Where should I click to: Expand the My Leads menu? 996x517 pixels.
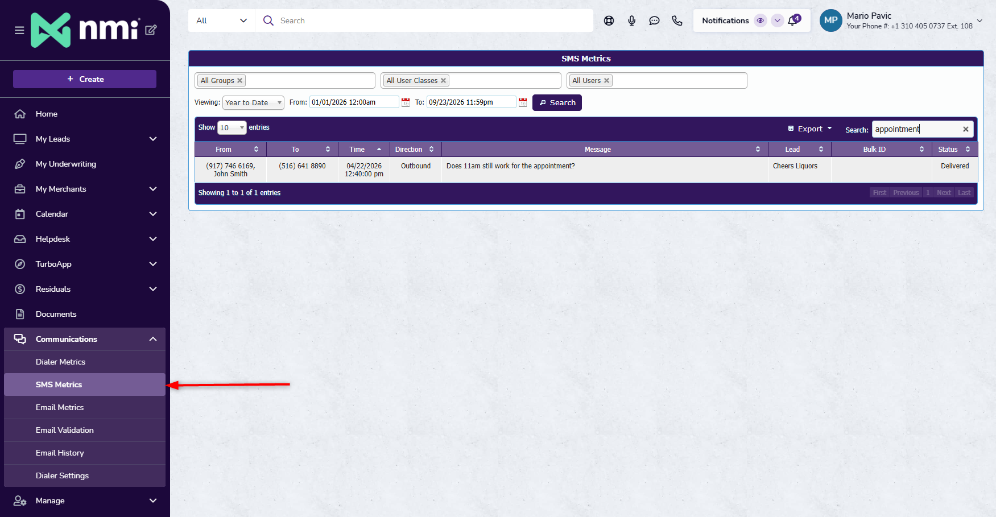coord(85,139)
